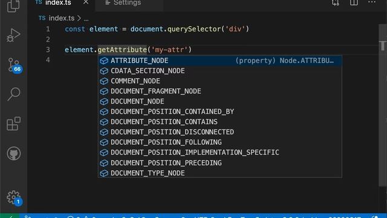The width and height of the screenshot is (387, 218).
Task: Click the querySelector call on line 1
Action: click(194, 29)
